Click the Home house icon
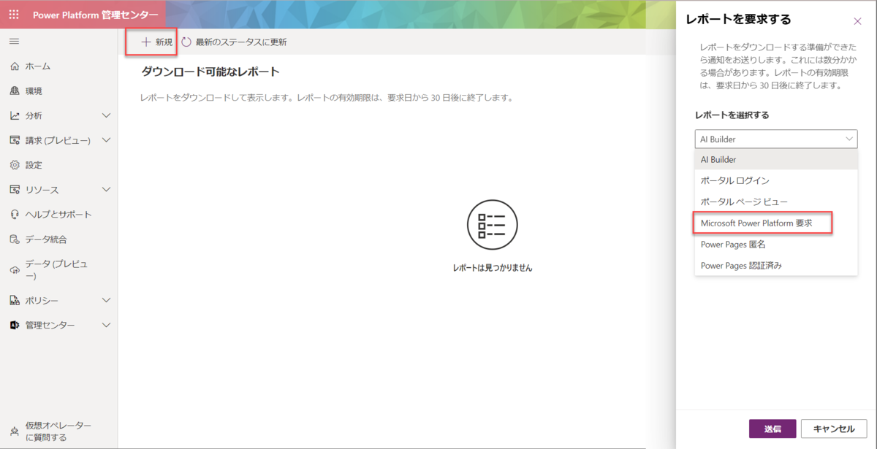 (15, 66)
